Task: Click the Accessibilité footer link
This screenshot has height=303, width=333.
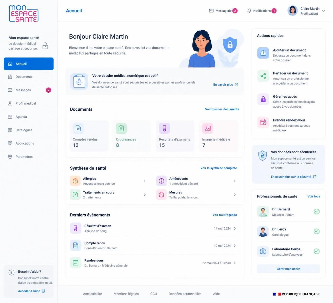Action: click(92, 294)
